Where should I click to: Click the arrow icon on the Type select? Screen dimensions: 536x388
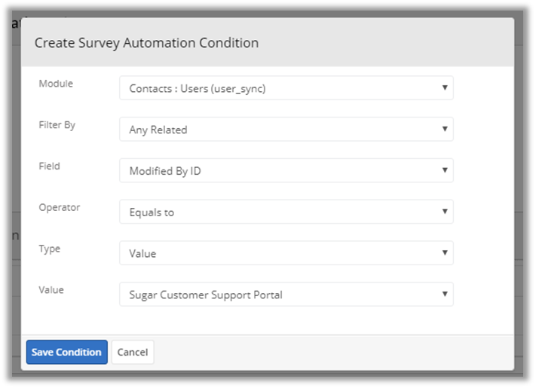(x=445, y=253)
